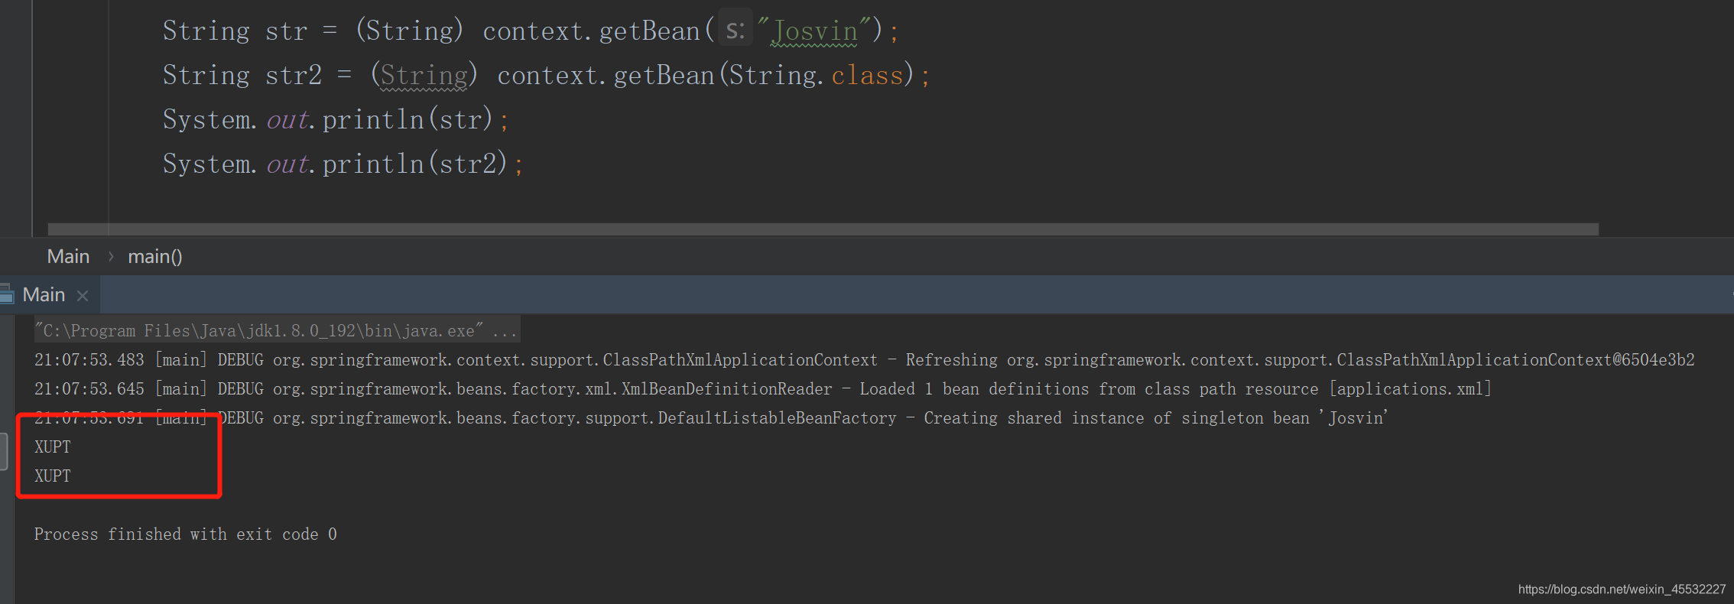The width and height of the screenshot is (1734, 604).
Task: Click the redundant (String) cast on str2 line
Action: pos(424,76)
